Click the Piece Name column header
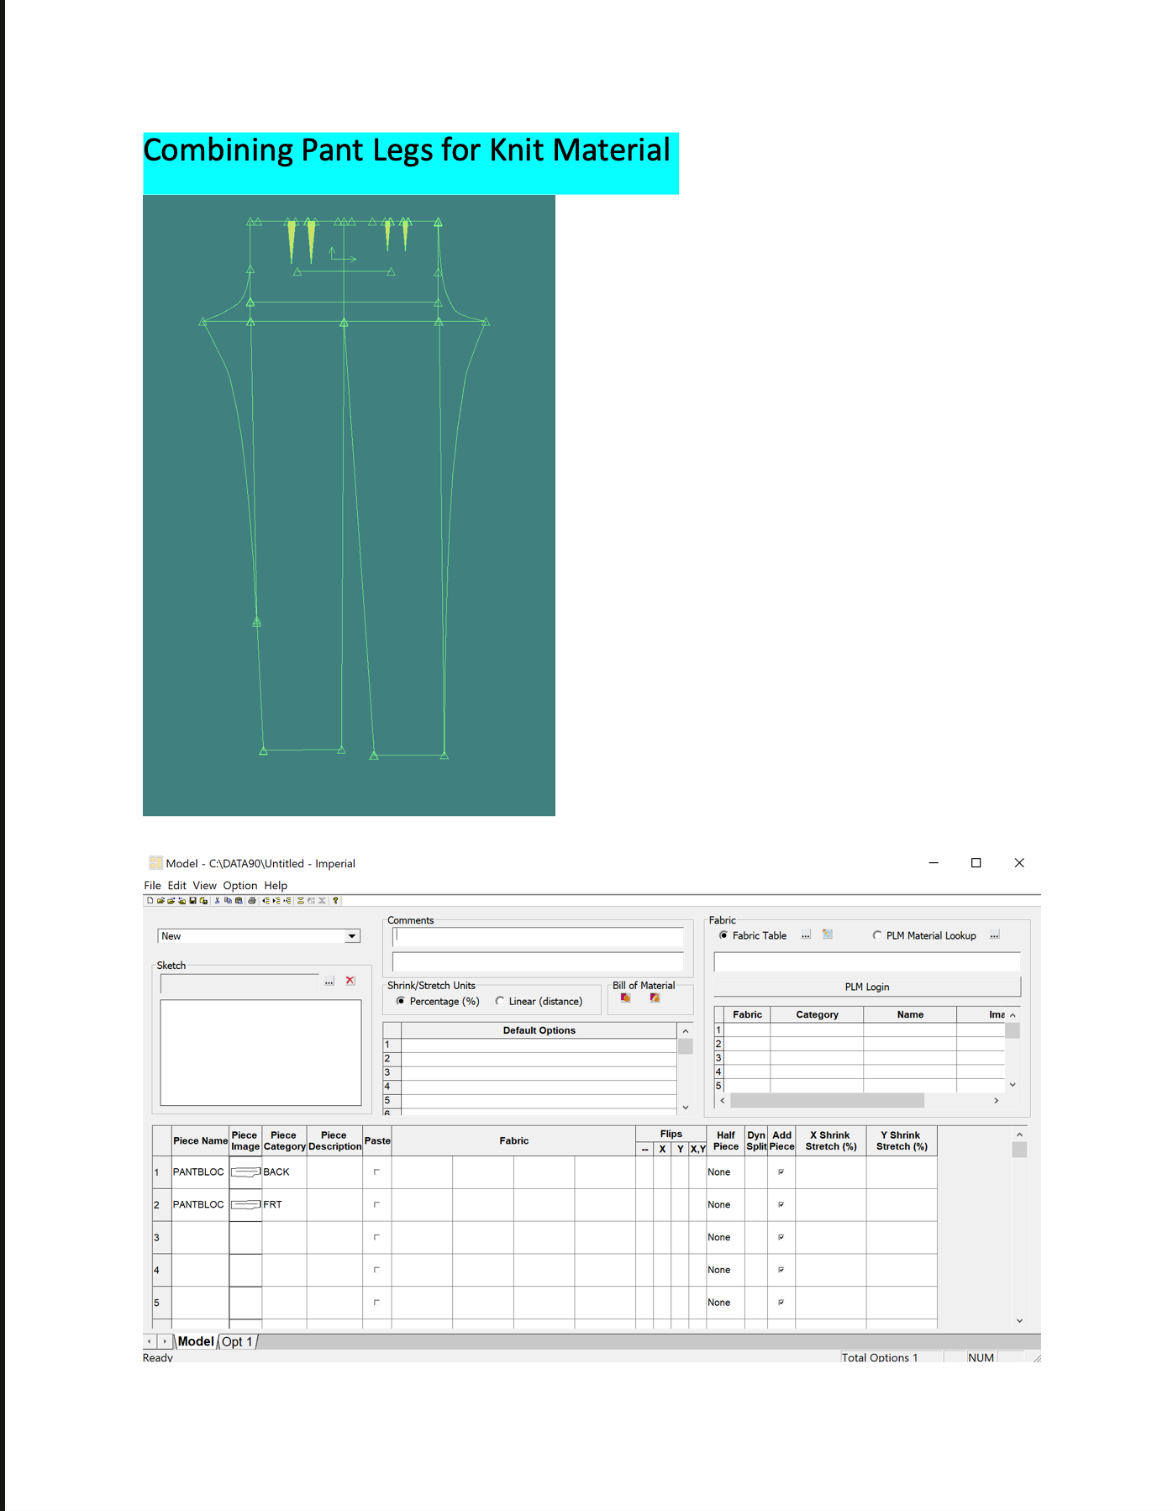Screen dimensions: 1173x1511 point(200,1141)
